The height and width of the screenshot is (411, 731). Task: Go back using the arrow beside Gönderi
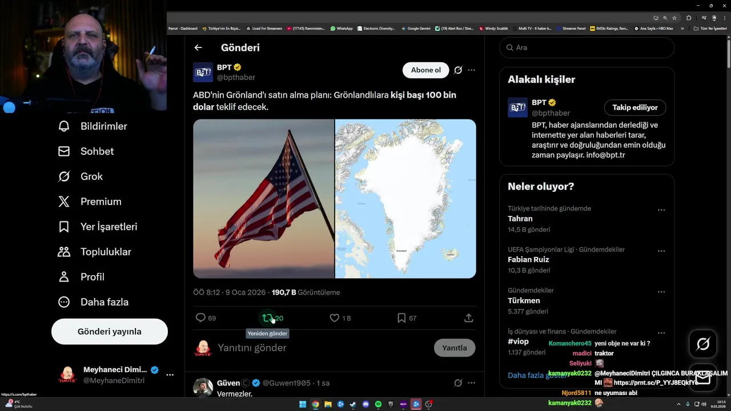tap(198, 48)
